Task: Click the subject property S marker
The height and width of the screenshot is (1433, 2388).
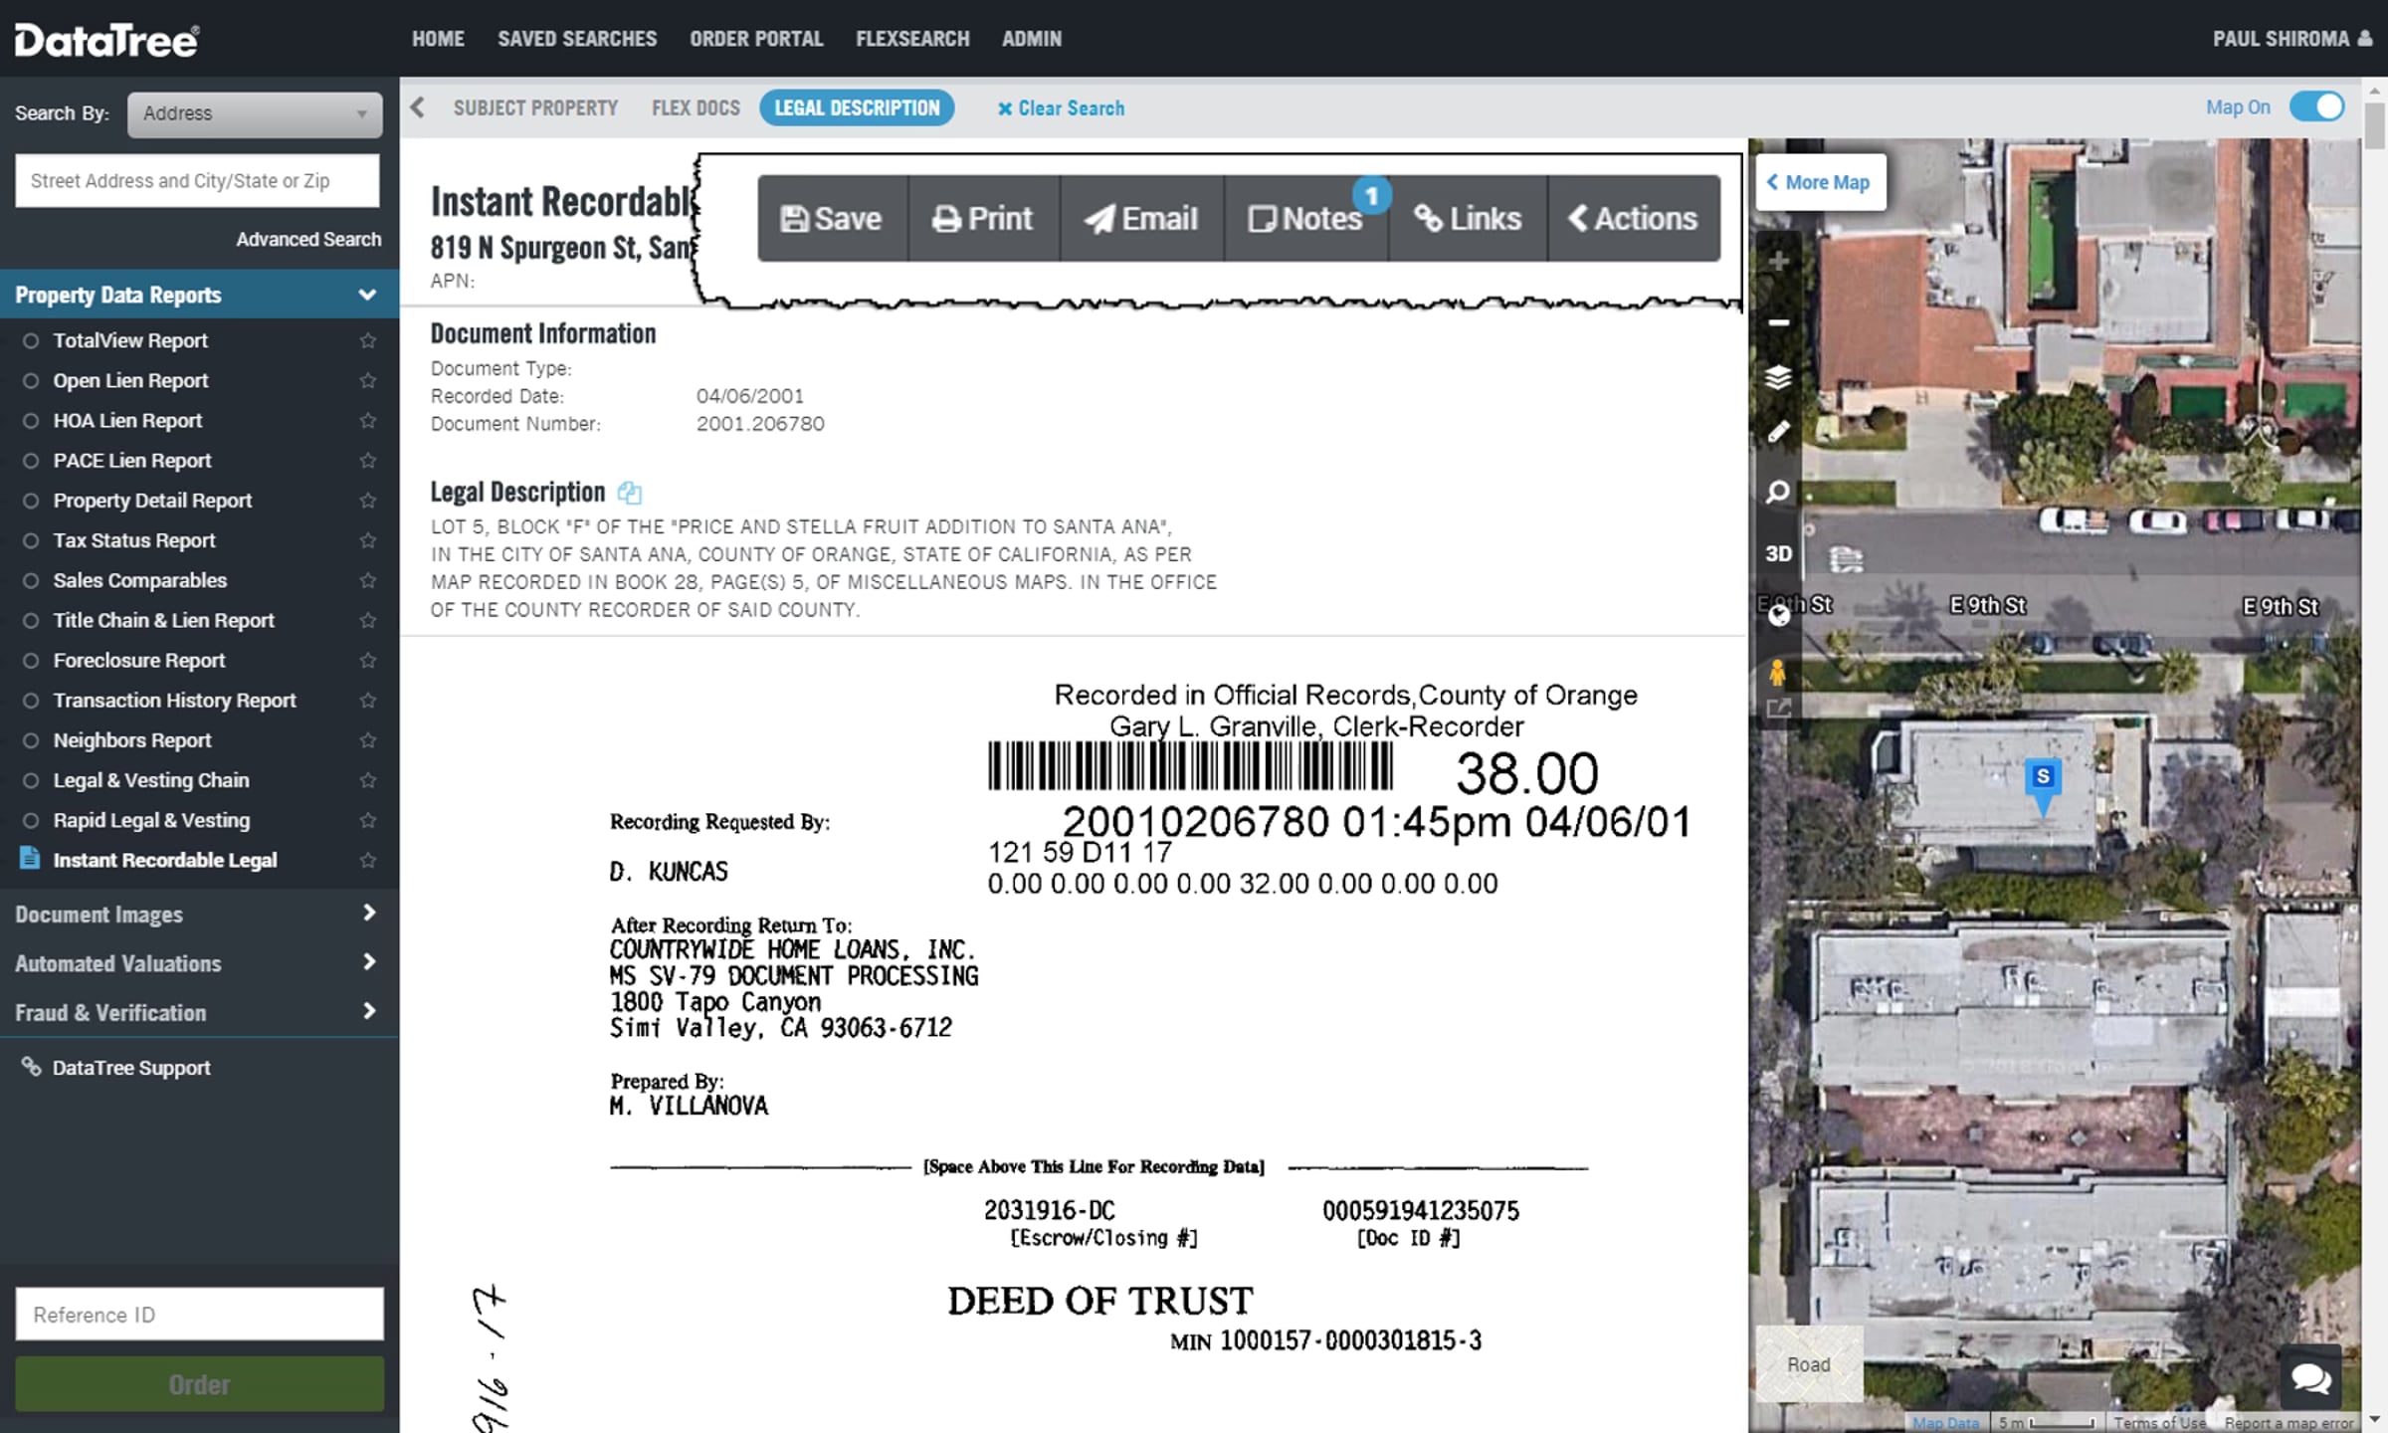Action: click(x=2043, y=784)
